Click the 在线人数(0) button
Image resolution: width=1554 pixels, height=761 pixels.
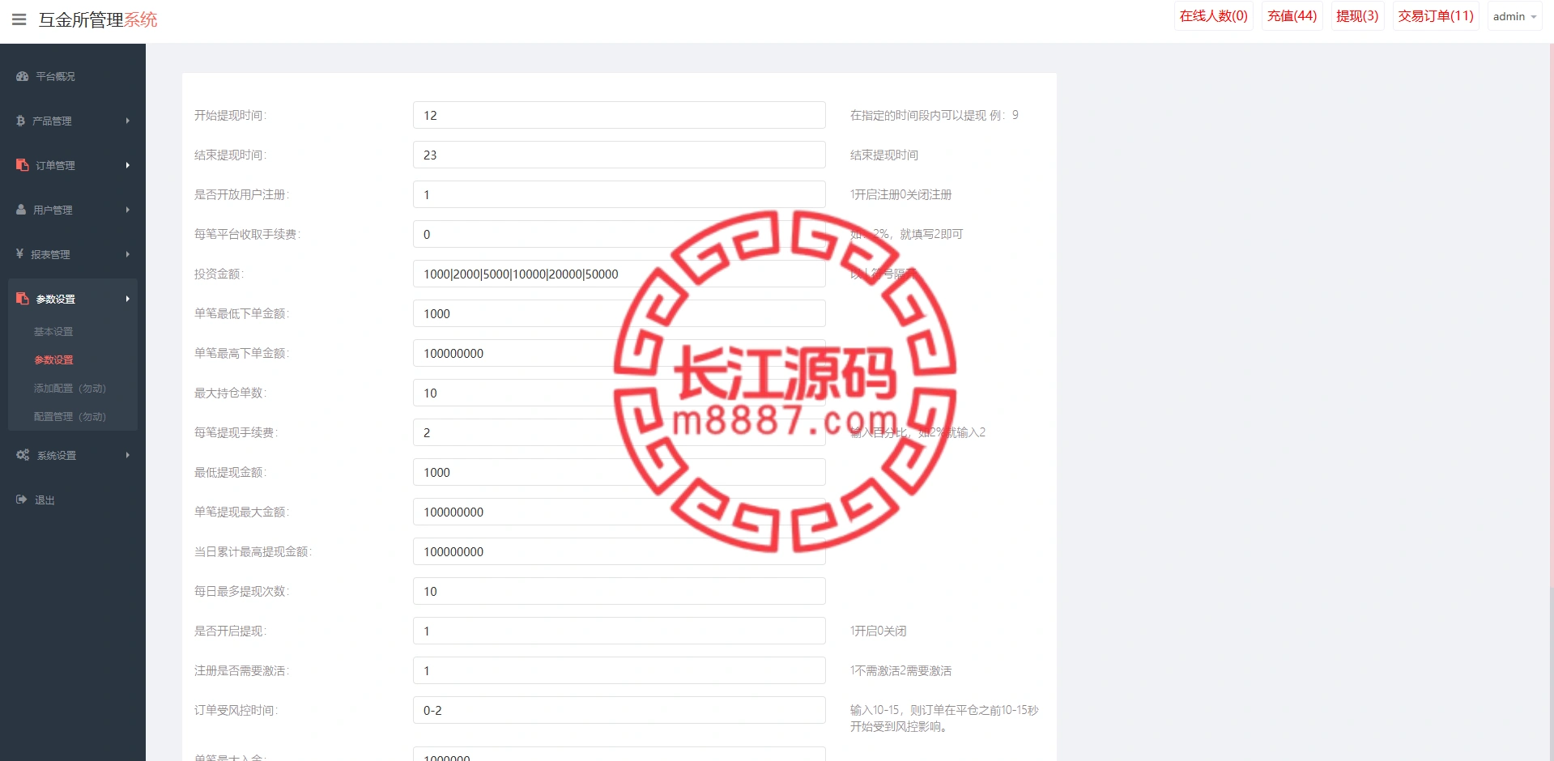pyautogui.click(x=1213, y=16)
